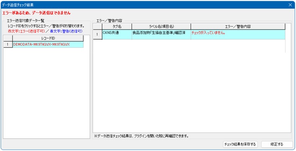Viewport: 296px width, 151px height.
Task: Close the データ送信チェック結果 dialog
Action: 290,5
